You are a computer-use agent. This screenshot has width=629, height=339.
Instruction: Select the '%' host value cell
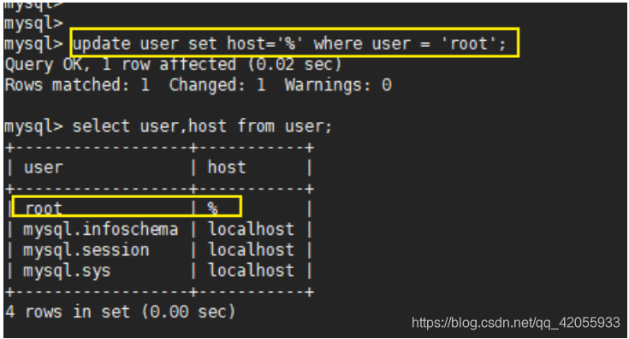click(x=212, y=208)
